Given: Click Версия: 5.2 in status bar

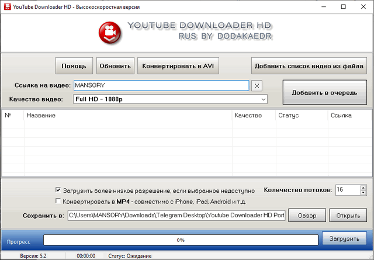Looking at the screenshot, I should coord(33,256).
